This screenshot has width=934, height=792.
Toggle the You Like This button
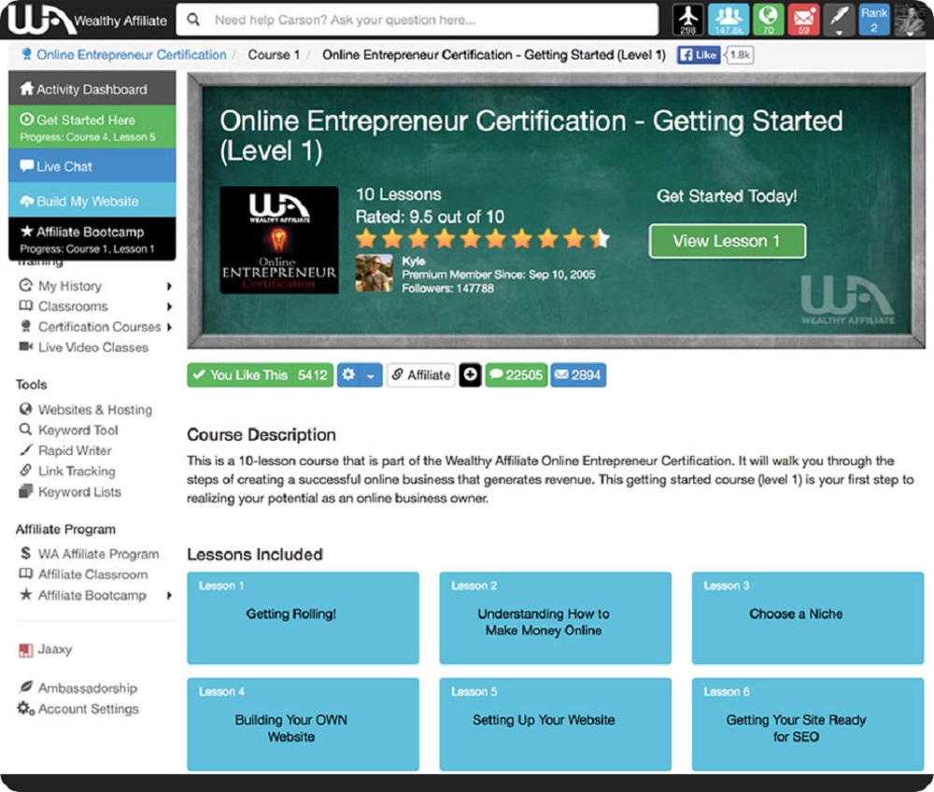pos(261,375)
